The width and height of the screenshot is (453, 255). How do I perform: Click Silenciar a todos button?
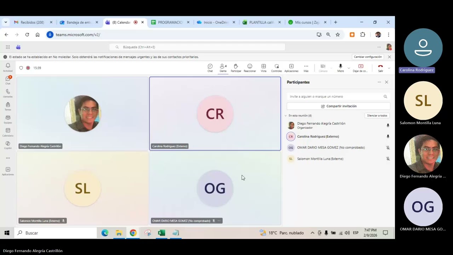click(377, 115)
